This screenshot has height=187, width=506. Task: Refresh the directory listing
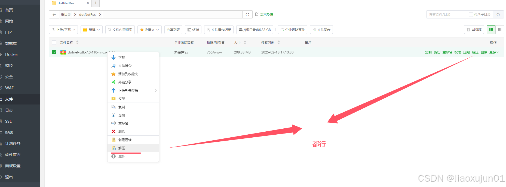click(247, 15)
